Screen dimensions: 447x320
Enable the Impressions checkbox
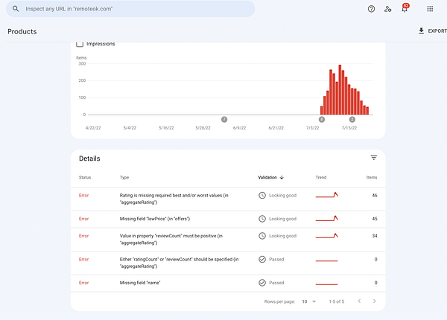pyautogui.click(x=80, y=44)
